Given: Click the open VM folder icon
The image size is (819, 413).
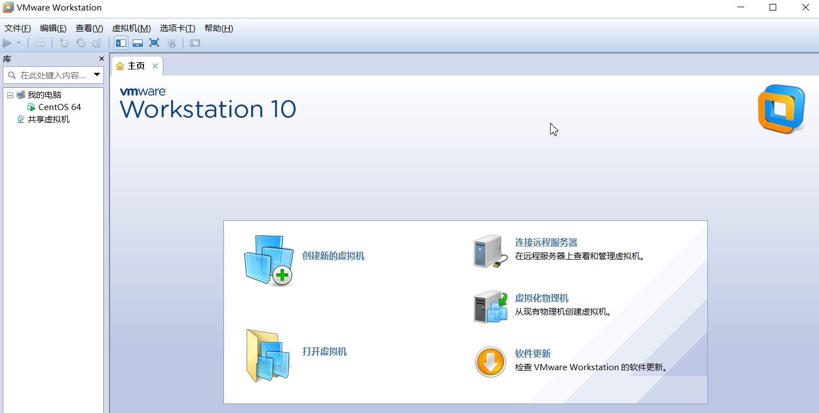Looking at the screenshot, I should coord(268,356).
